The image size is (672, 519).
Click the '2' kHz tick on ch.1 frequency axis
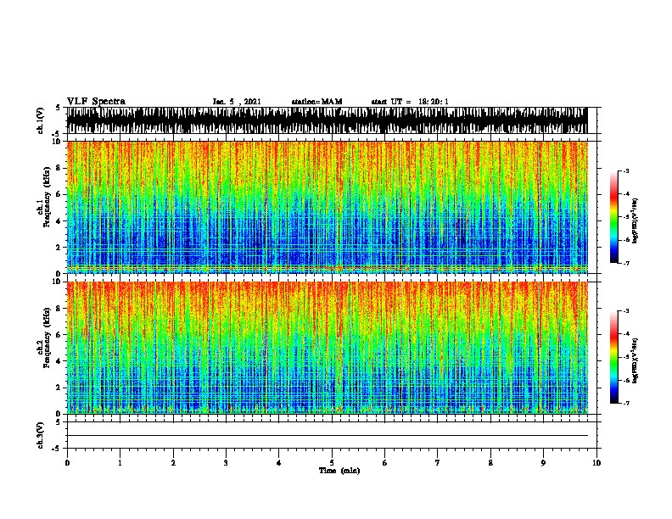tap(59, 247)
